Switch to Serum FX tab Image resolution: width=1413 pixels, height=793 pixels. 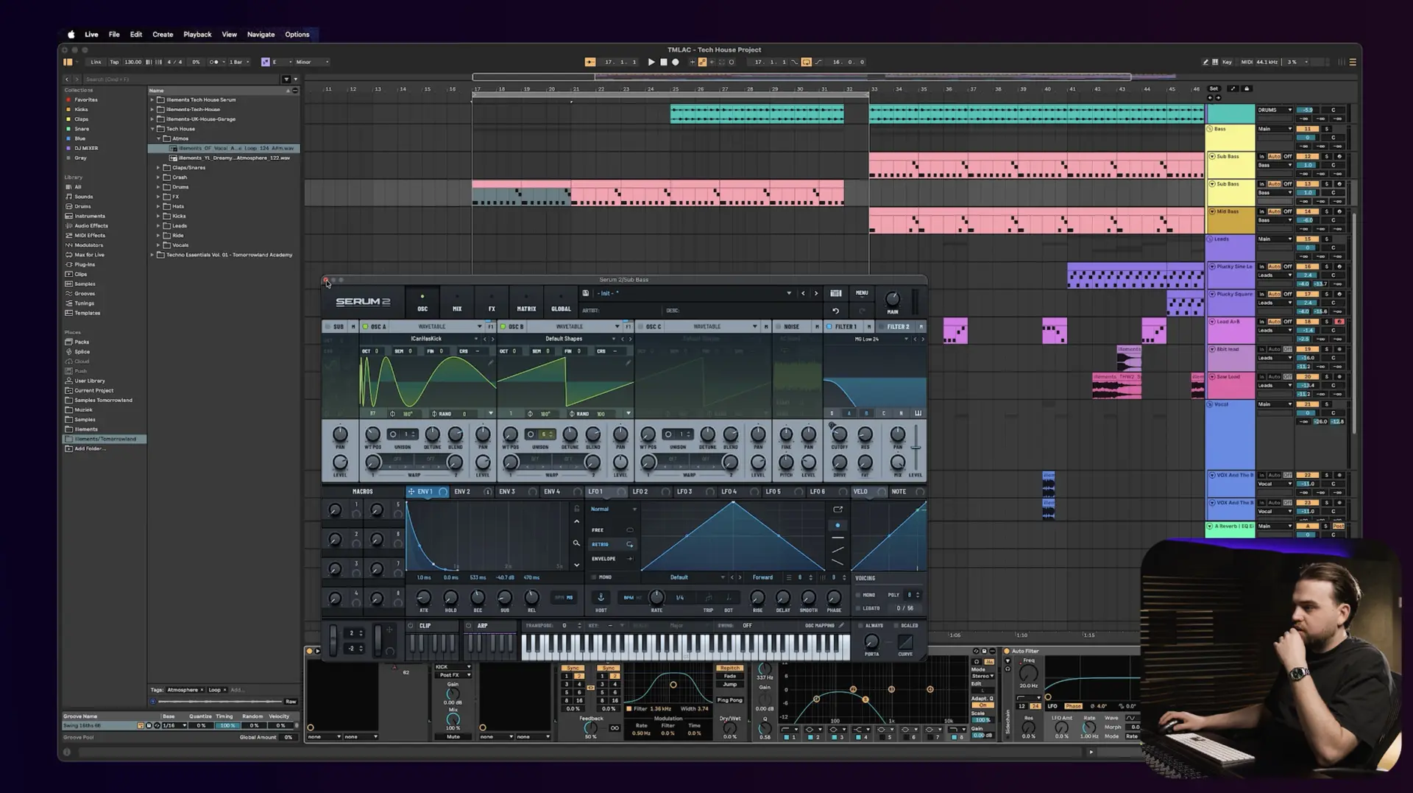(x=492, y=303)
